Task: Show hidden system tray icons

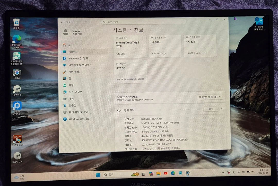Action: click(x=223, y=172)
